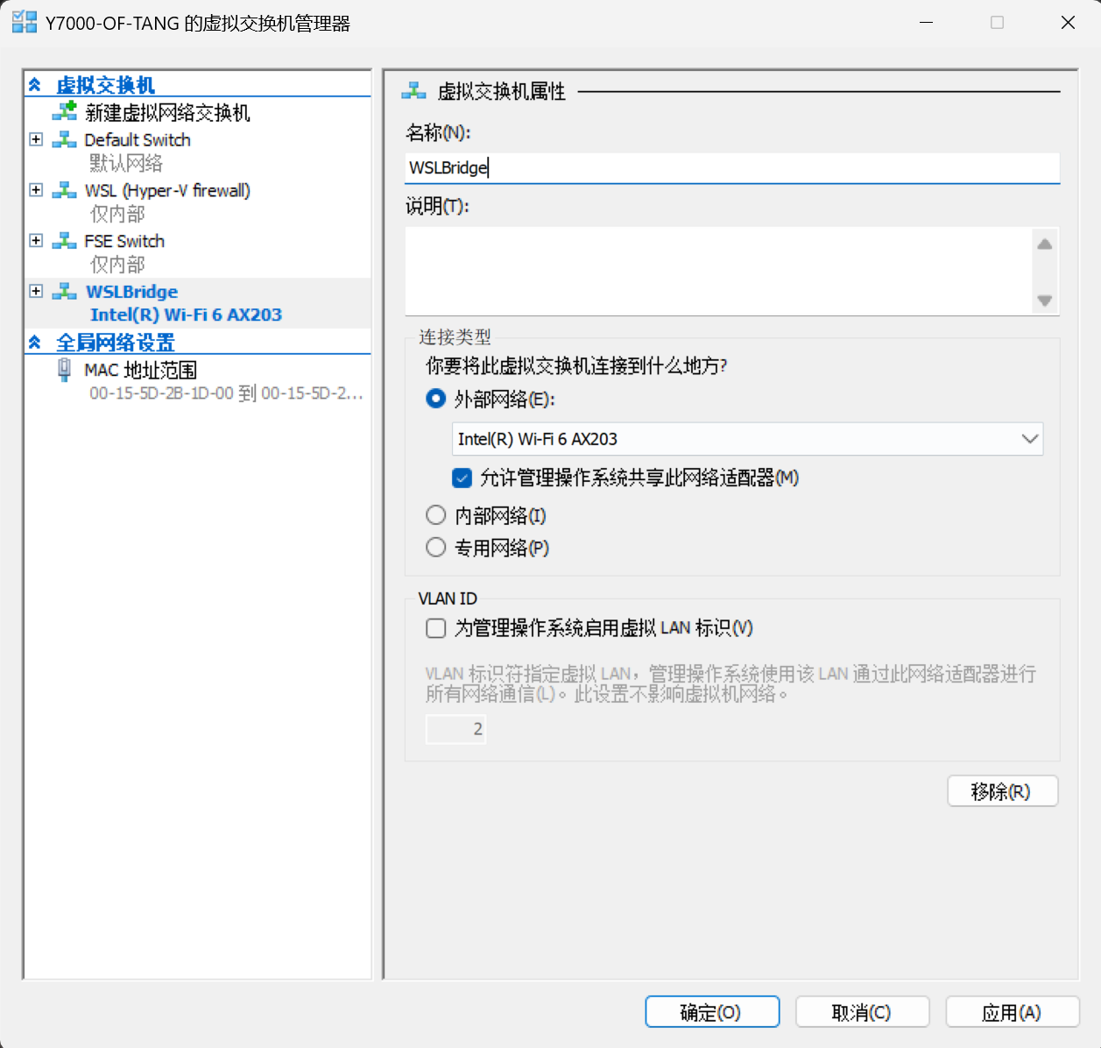Open the Intel(R) Wi-Fi 6 AX203 adapter dropdown
The height and width of the screenshot is (1048, 1101).
pyautogui.click(x=1029, y=439)
